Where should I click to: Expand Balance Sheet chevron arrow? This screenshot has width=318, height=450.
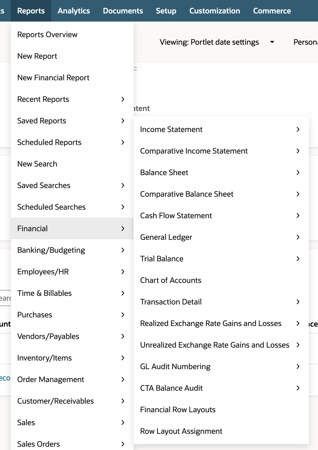click(298, 172)
